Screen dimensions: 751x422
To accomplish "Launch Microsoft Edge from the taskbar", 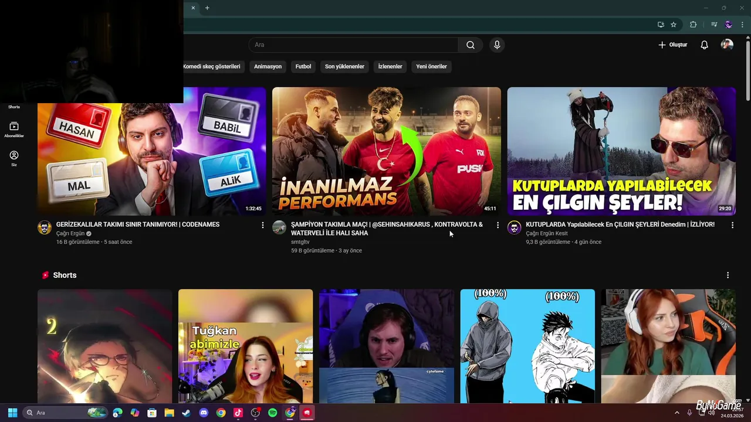I will click(118, 413).
